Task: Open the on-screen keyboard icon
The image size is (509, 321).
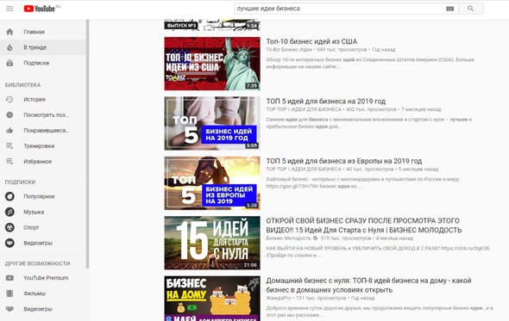Action: [450, 9]
